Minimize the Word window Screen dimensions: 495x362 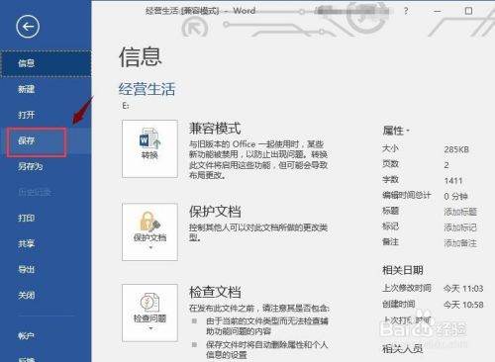tap(438, 11)
